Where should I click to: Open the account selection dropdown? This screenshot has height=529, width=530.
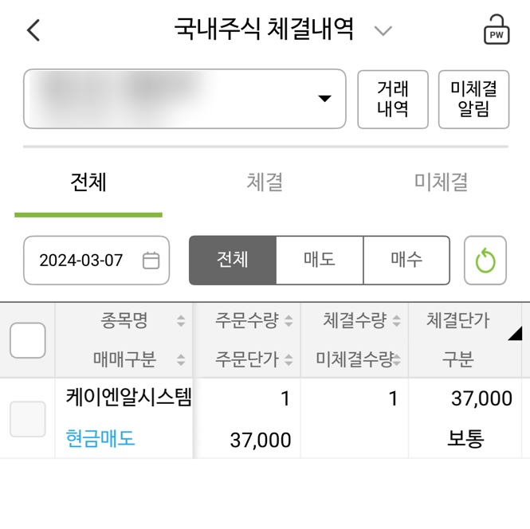tap(324, 99)
